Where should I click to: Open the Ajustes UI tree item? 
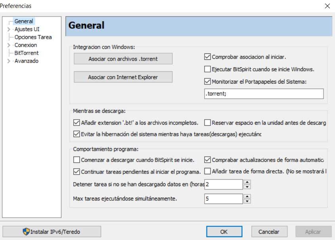[x=27, y=29]
